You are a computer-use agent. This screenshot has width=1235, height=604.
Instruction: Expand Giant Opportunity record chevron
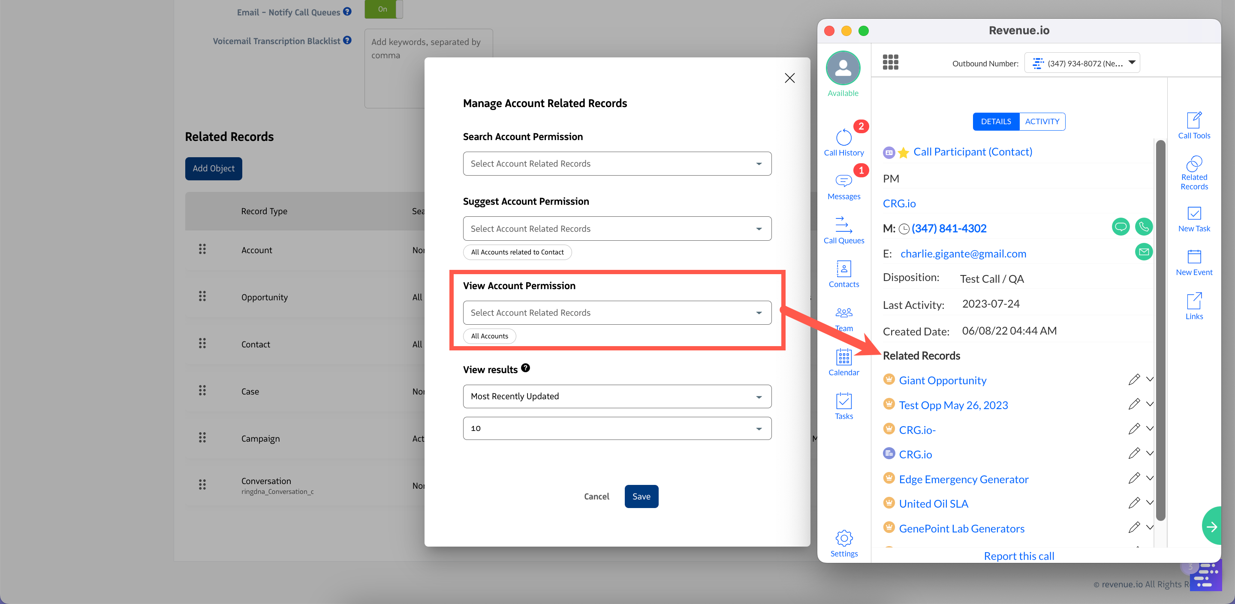tap(1150, 380)
